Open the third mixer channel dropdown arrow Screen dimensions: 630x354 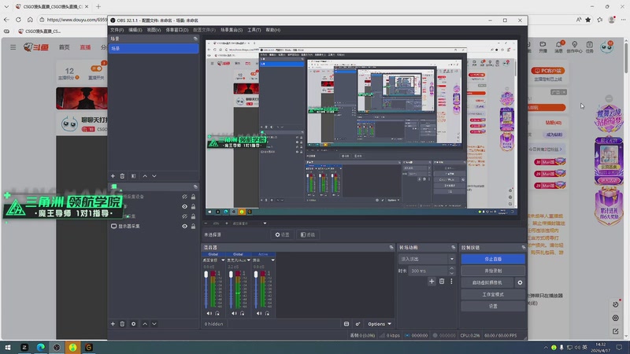272,260
